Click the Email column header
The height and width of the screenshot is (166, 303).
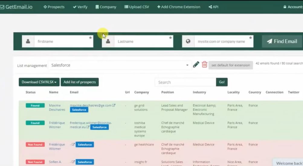point(74,92)
